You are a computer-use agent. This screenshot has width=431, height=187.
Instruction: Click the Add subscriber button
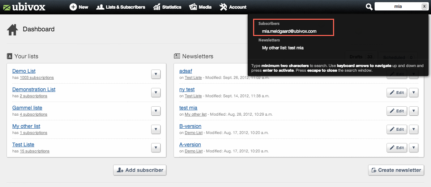point(140,170)
